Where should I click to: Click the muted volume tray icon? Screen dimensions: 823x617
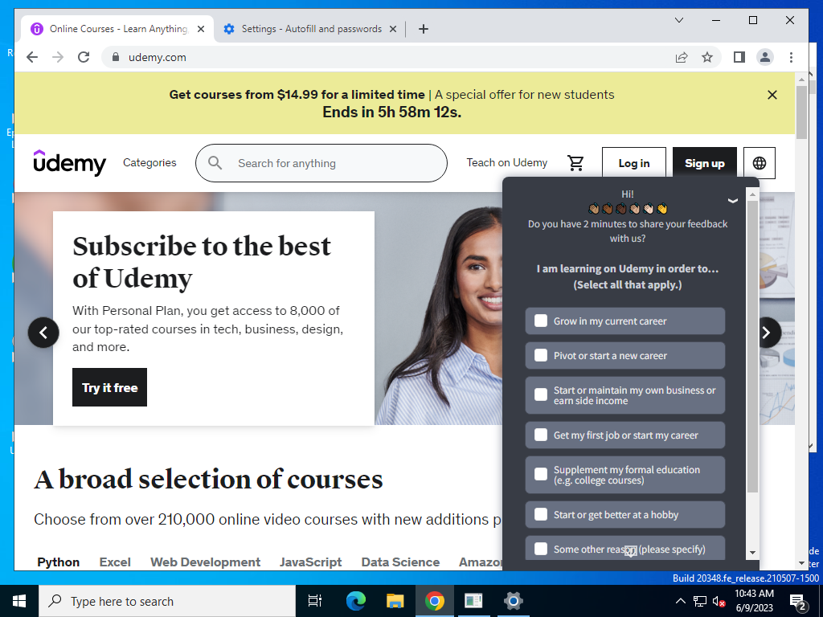click(719, 601)
